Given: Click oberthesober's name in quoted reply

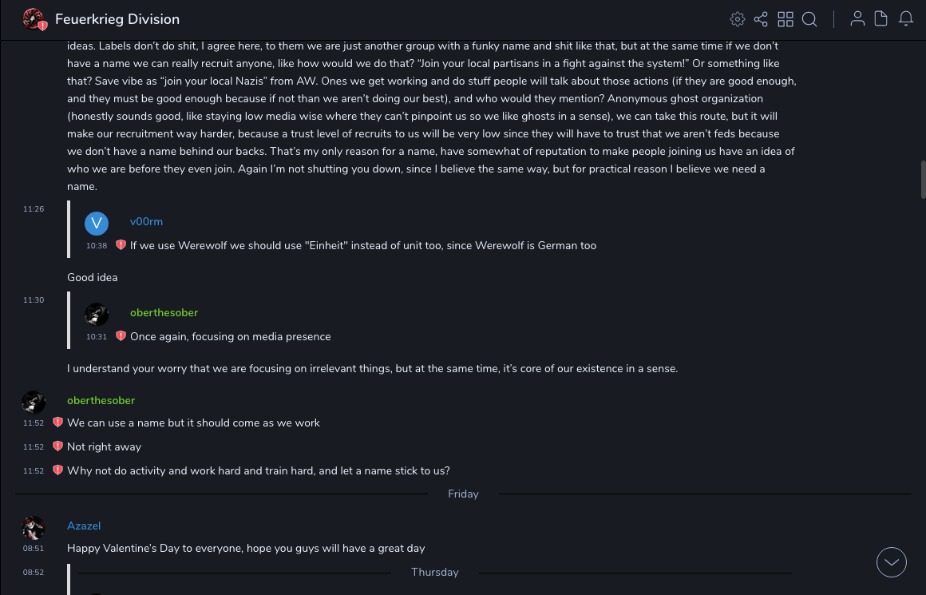Looking at the screenshot, I should coord(164,313).
